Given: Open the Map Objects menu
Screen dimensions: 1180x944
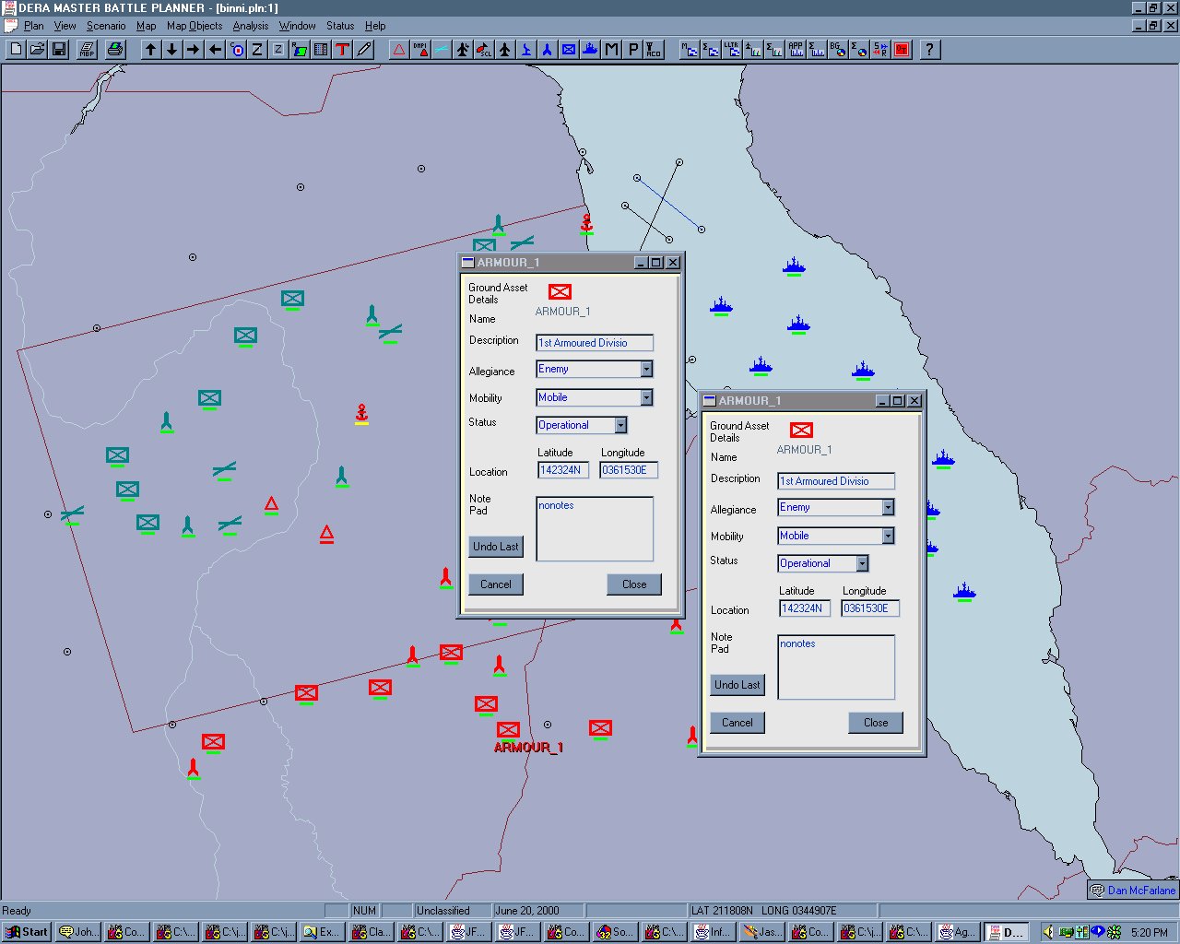Looking at the screenshot, I should 194,26.
